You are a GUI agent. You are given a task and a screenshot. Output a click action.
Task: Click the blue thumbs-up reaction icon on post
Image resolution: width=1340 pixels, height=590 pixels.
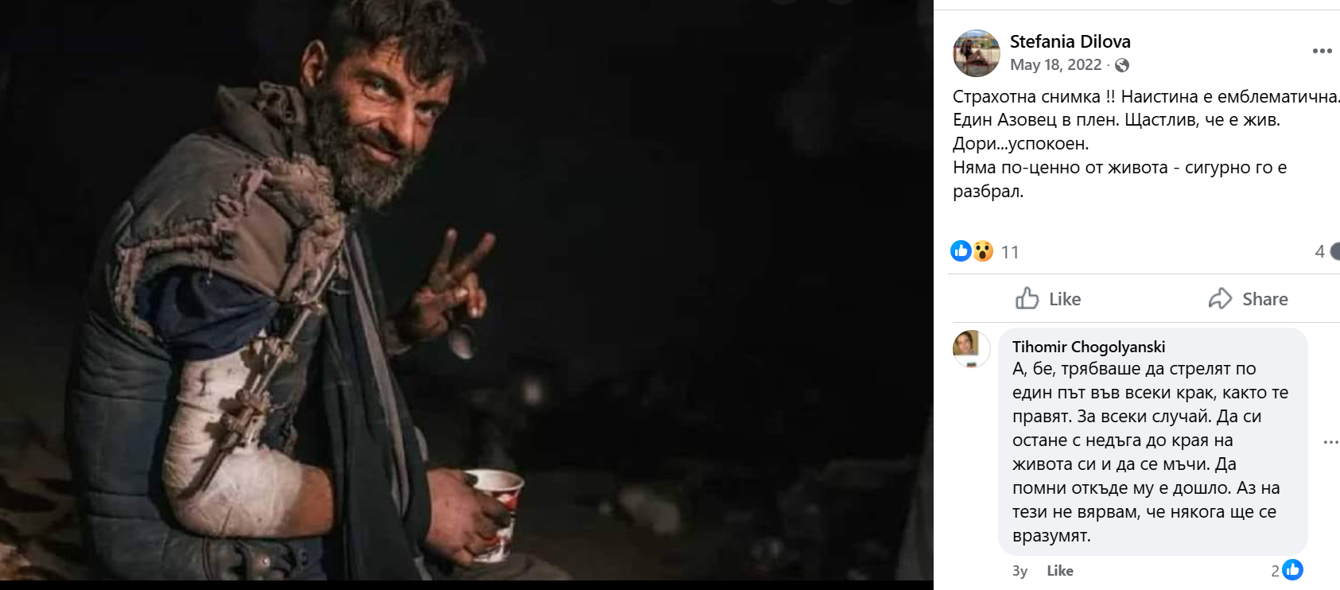tap(961, 251)
